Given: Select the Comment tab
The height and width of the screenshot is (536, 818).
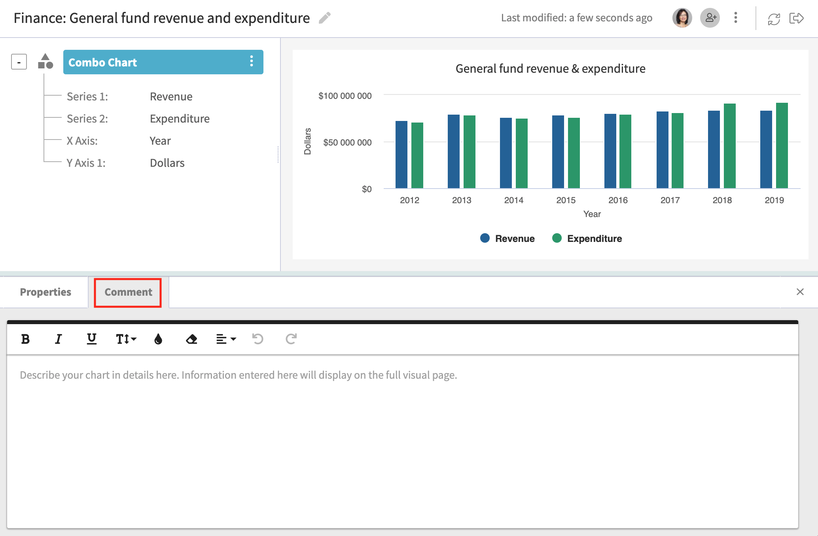Looking at the screenshot, I should point(127,292).
